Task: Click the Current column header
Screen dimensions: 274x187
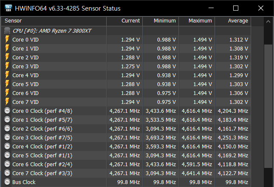Action: (124, 21)
